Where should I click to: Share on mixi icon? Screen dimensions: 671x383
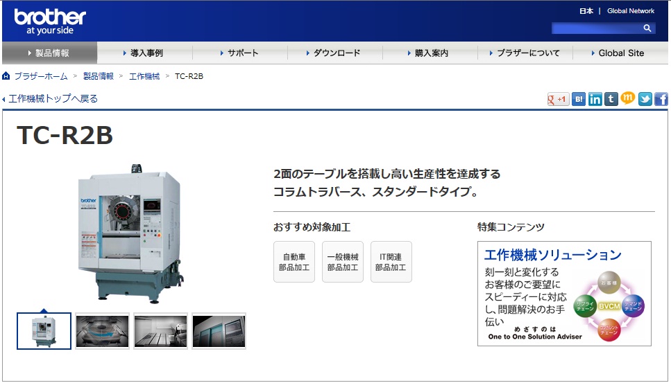628,98
